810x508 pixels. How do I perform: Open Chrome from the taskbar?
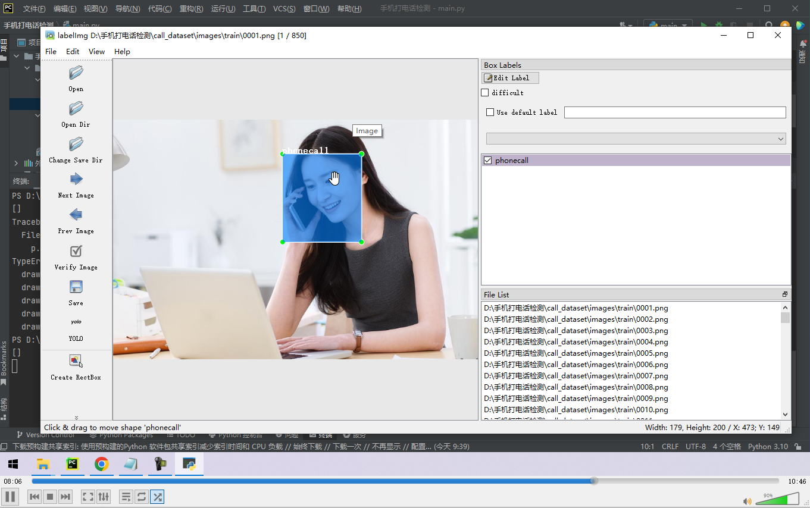[x=102, y=464]
